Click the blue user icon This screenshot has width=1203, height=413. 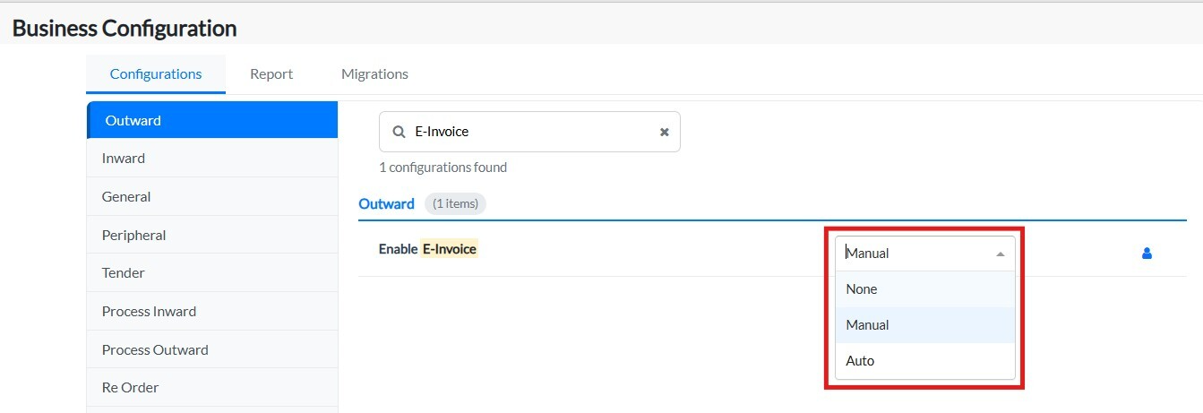tap(1147, 254)
